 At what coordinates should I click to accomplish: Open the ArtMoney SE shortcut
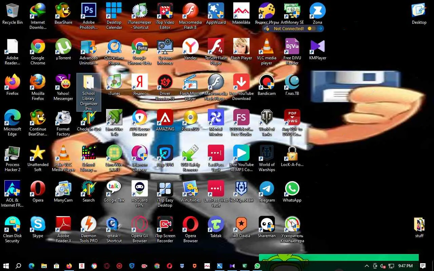pos(292,14)
